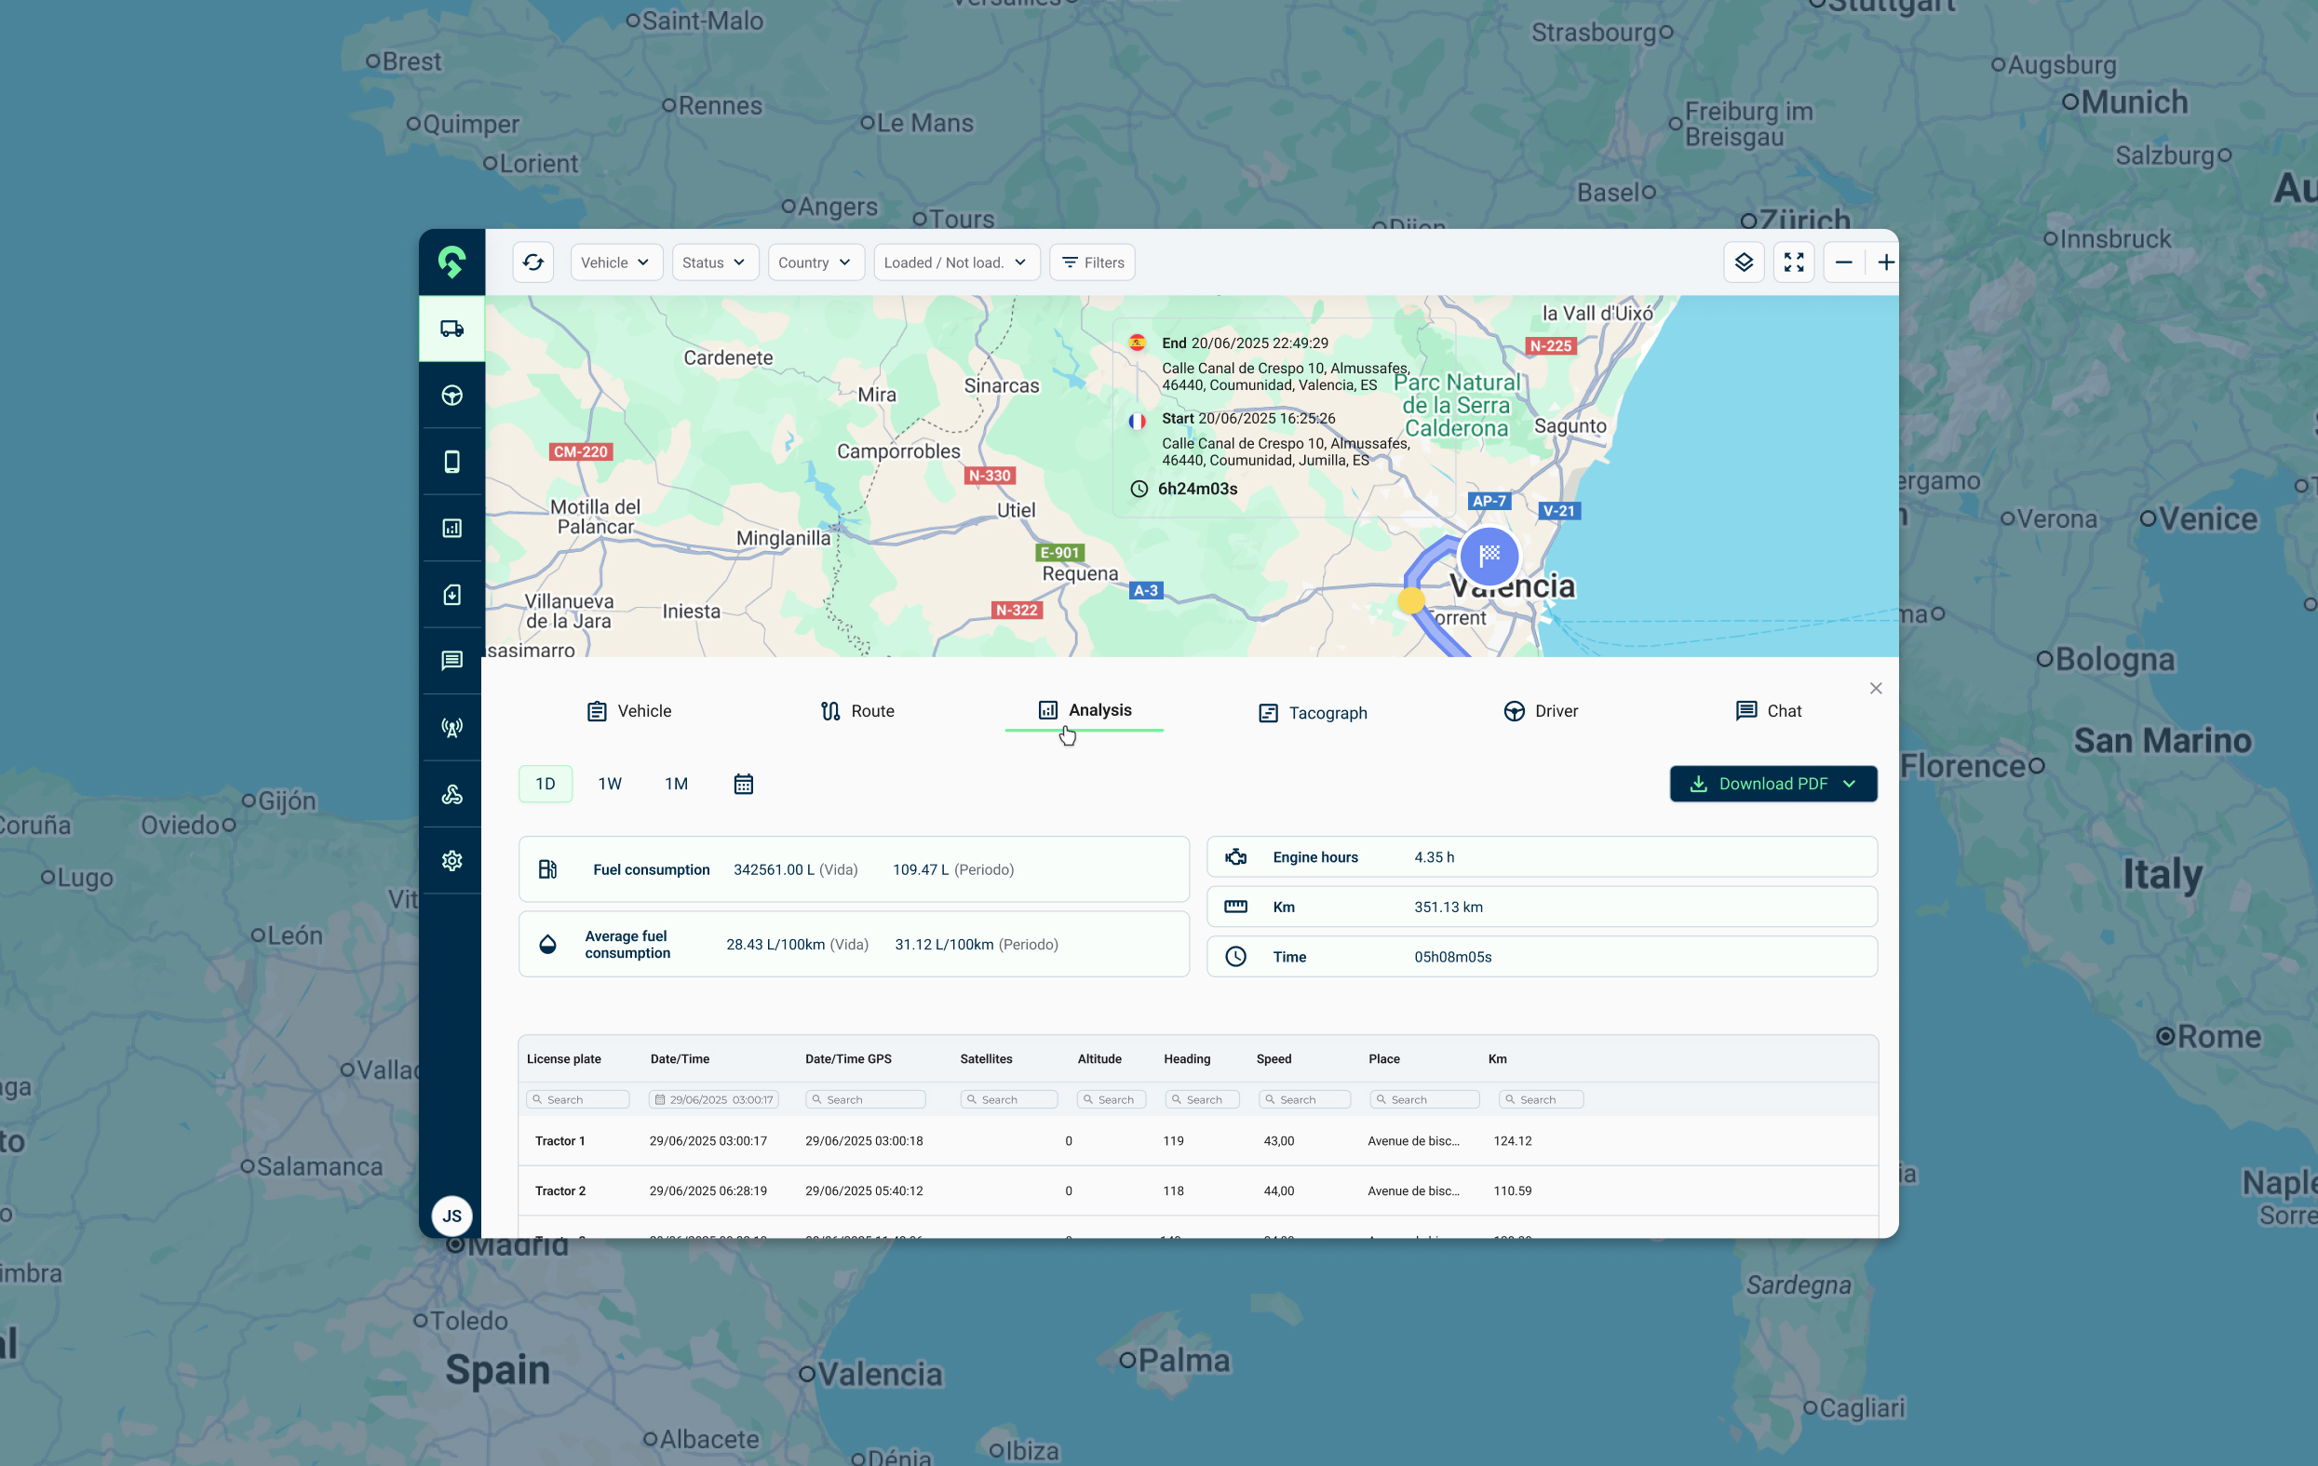Switch to the Route tab
The height and width of the screenshot is (1466, 2318).
856,710
